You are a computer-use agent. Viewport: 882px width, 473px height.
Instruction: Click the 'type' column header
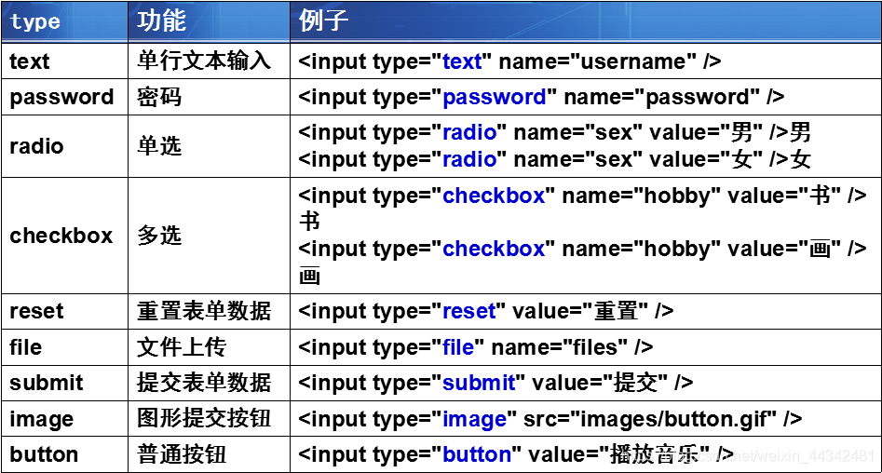tap(64, 20)
